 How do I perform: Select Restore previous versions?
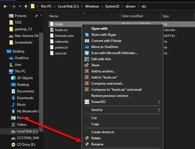point(110,96)
